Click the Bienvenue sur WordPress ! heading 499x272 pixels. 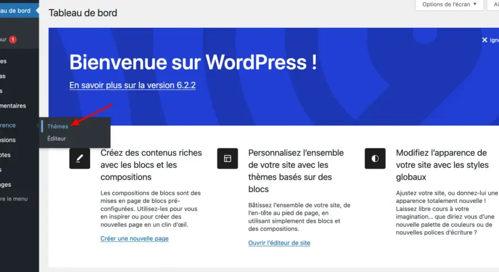(x=193, y=62)
